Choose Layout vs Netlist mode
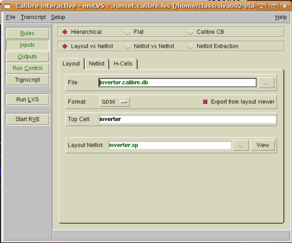 point(87,46)
